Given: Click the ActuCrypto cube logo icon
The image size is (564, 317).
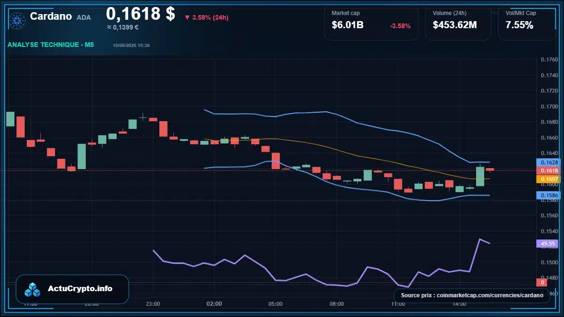Looking at the screenshot, I should click(x=33, y=289).
